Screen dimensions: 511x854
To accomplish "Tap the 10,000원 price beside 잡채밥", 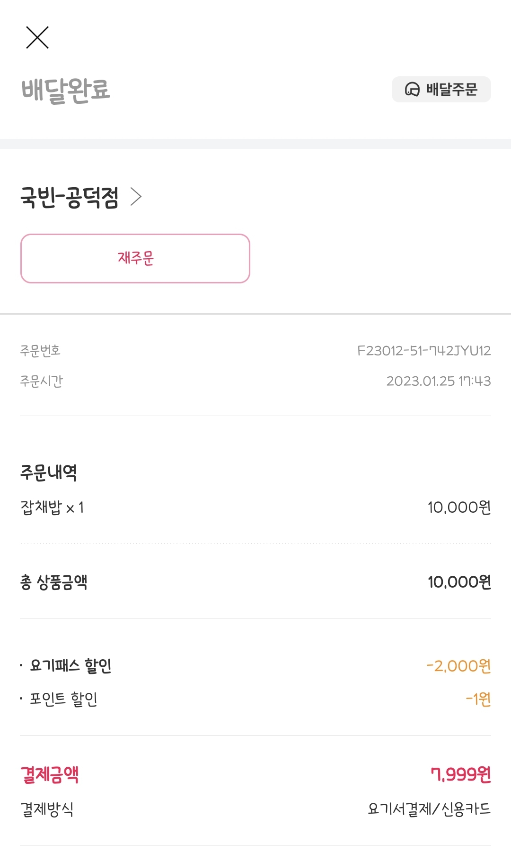I will pos(459,508).
